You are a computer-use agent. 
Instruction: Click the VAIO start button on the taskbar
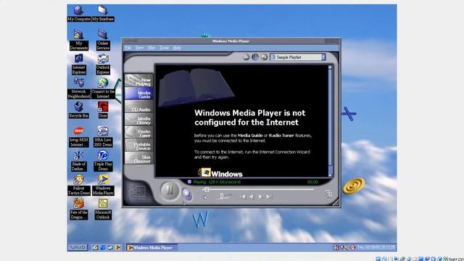(78, 247)
